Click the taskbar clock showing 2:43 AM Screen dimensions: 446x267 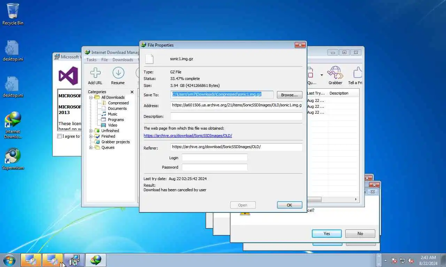(x=428, y=260)
